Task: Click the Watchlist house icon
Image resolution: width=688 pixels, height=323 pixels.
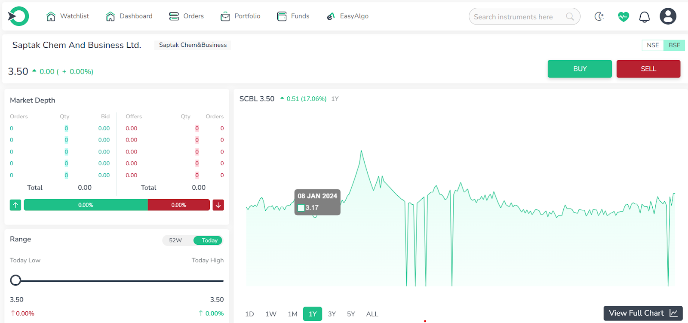Action: (x=51, y=16)
